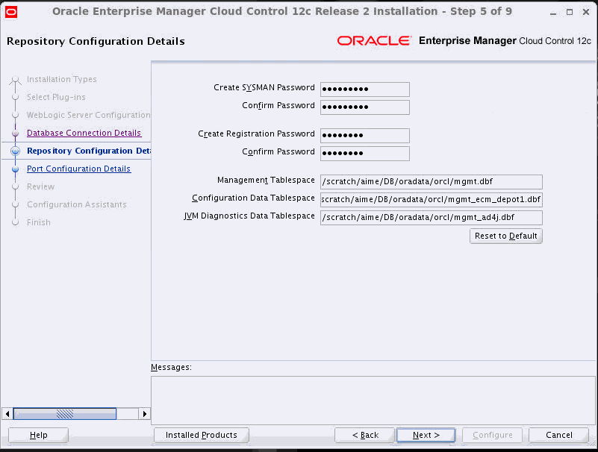The image size is (598, 452).
Task: Click the Messages label
Action: point(171,367)
